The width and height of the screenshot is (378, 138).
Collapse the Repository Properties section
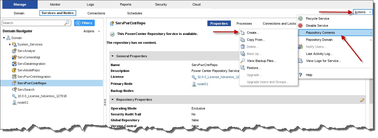tap(112, 100)
